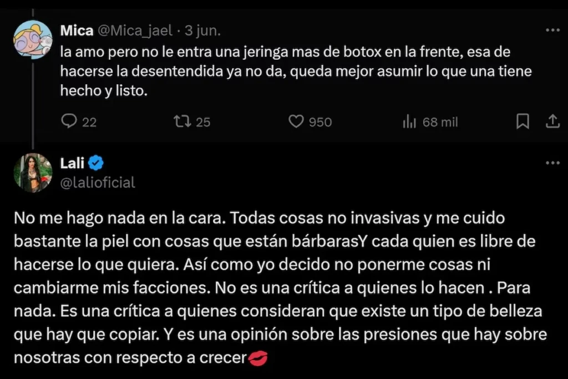The width and height of the screenshot is (568, 379).
Task: Bookmark Mica's tweet
Action: pyautogui.click(x=523, y=122)
